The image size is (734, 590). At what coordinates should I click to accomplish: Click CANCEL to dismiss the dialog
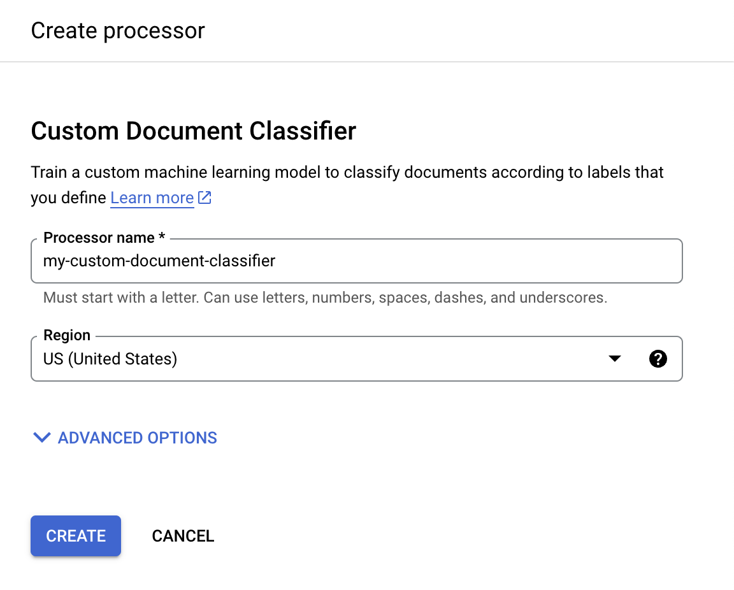pos(183,536)
